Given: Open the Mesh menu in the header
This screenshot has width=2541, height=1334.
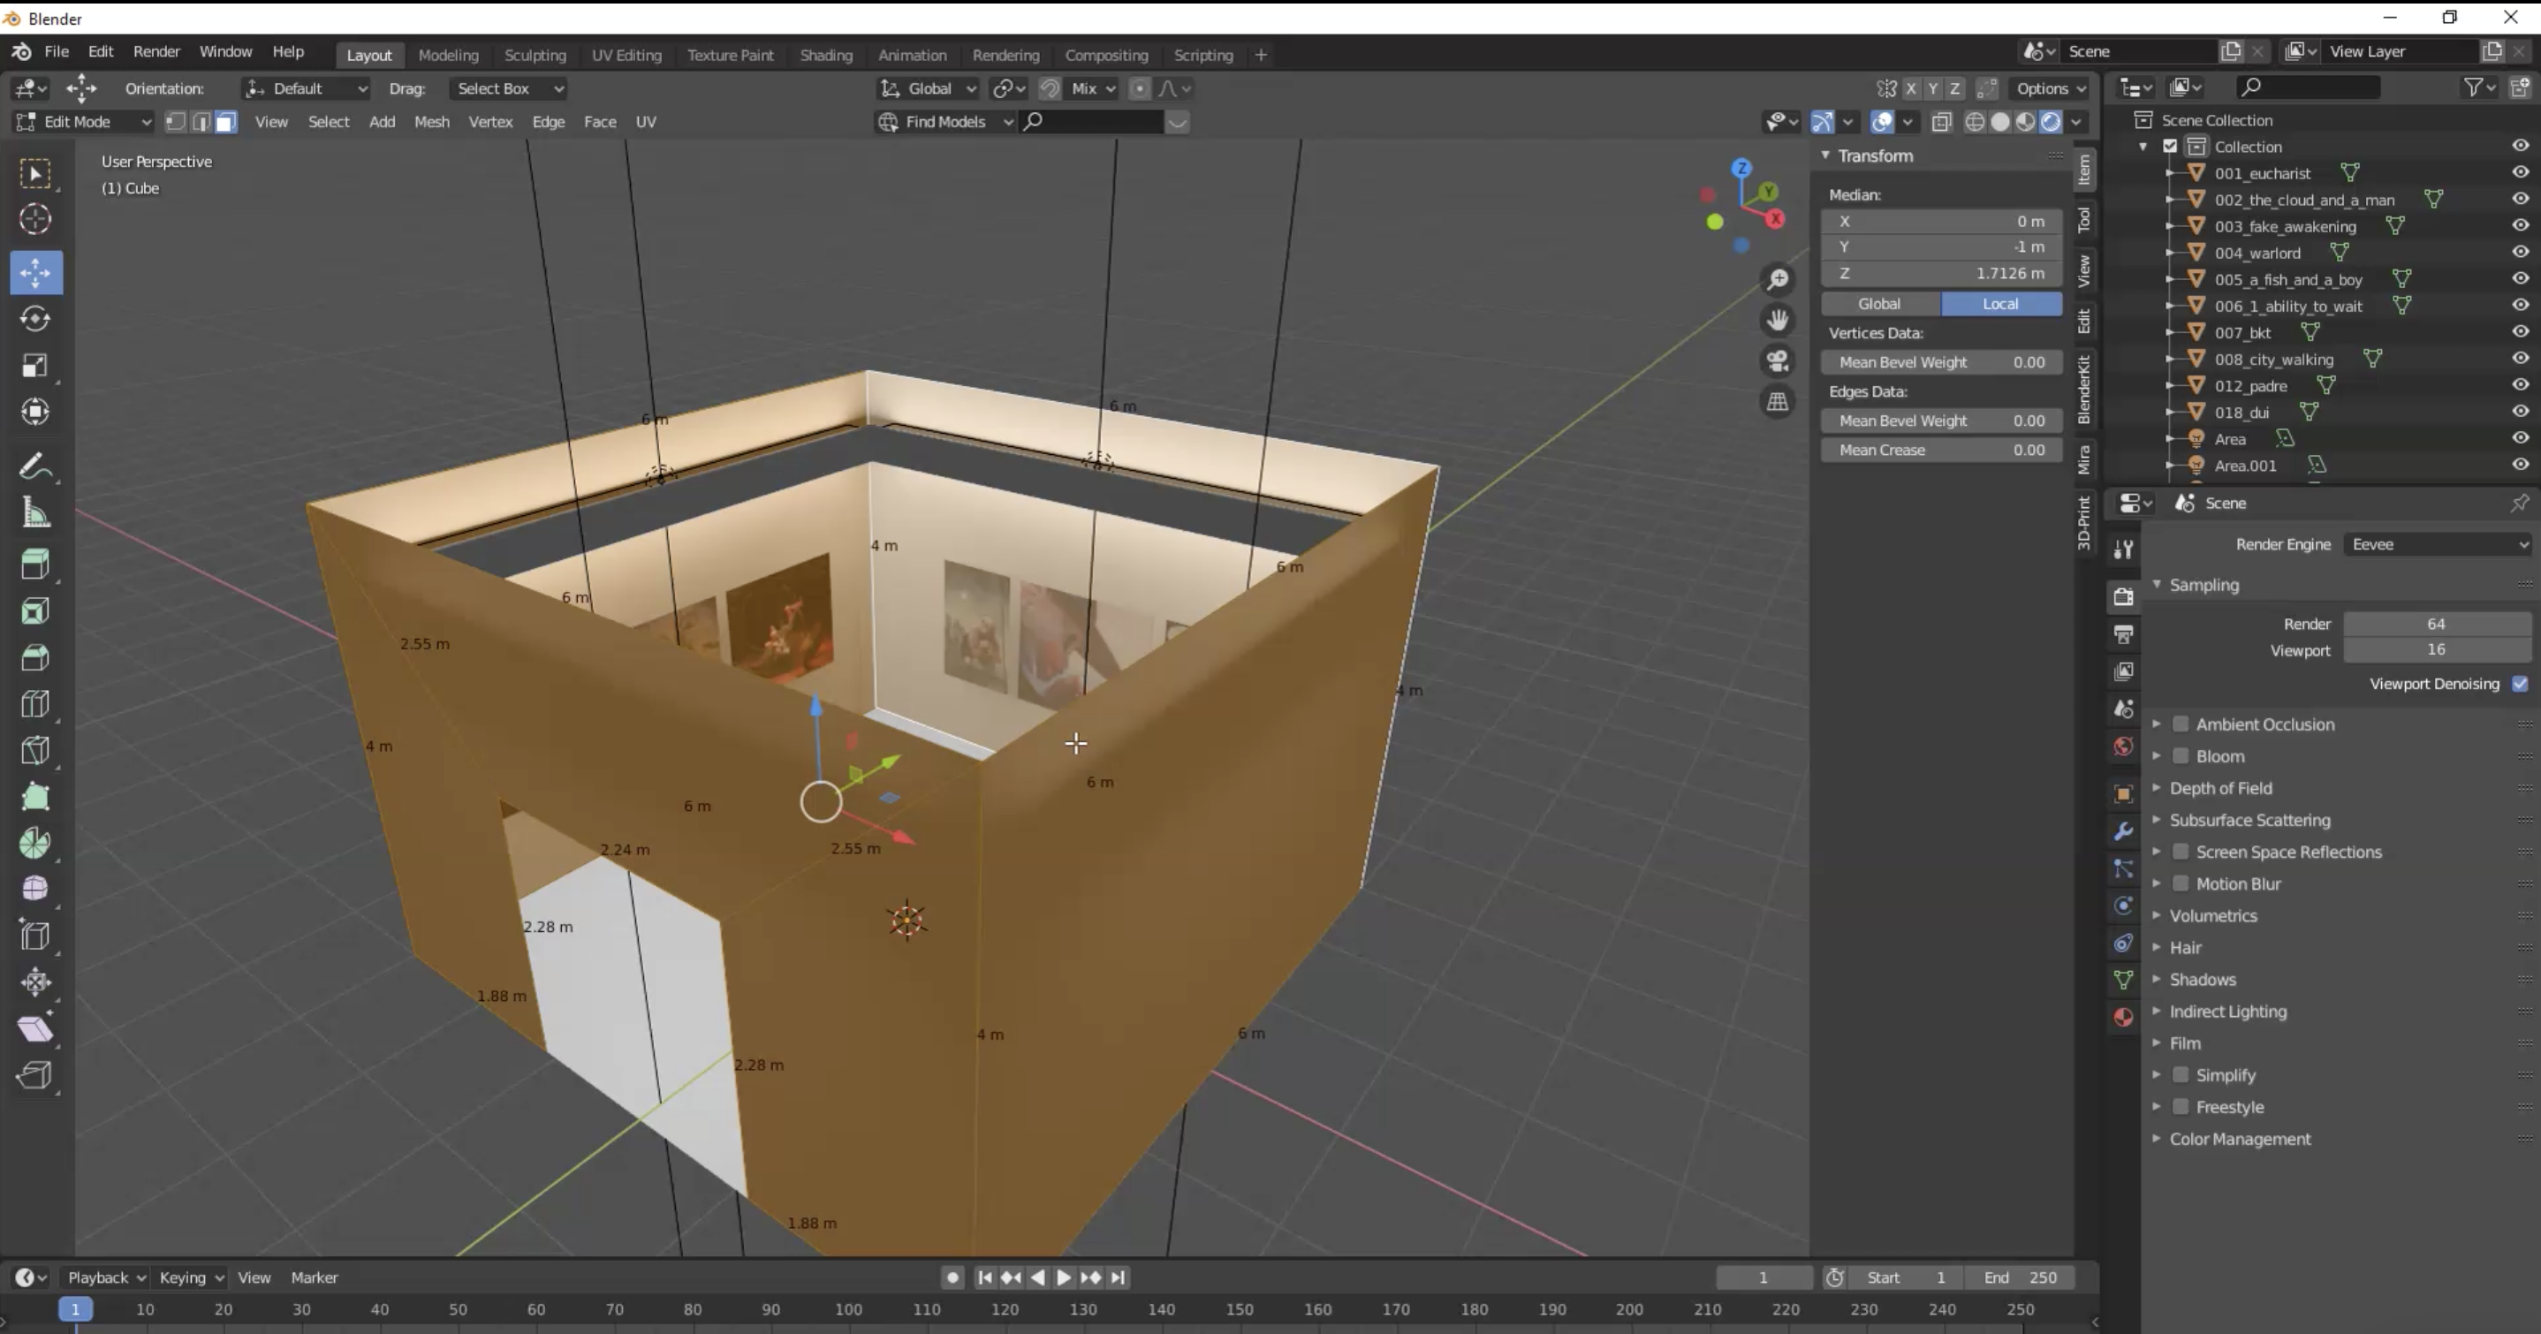Looking at the screenshot, I should 431,121.
